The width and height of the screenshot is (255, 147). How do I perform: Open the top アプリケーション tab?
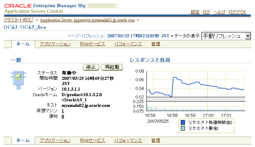tap(55, 44)
